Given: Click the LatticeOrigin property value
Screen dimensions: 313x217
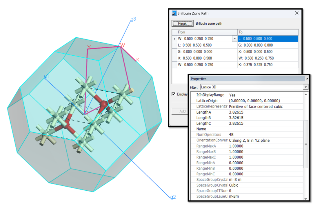Looking at the screenshot, I should [265, 101].
